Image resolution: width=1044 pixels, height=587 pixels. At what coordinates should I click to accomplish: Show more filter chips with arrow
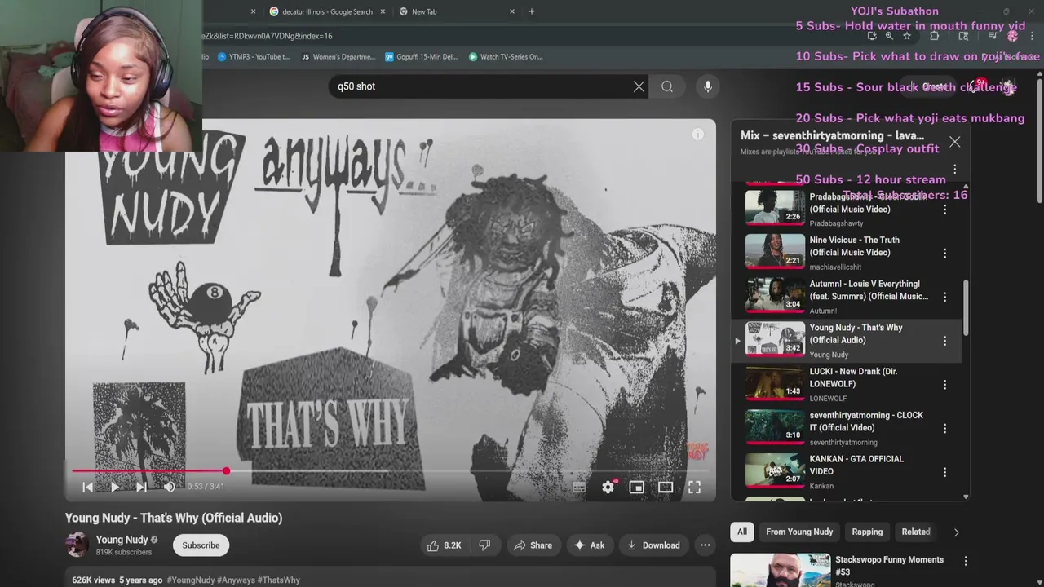coord(956,532)
